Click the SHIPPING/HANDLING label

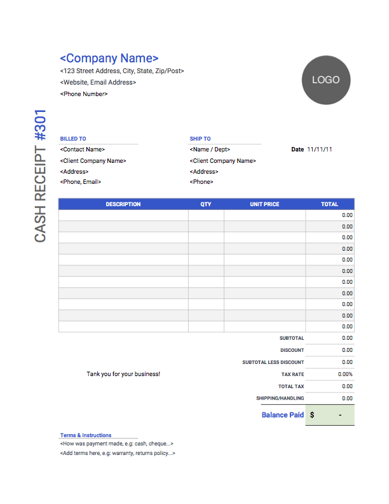point(280,398)
